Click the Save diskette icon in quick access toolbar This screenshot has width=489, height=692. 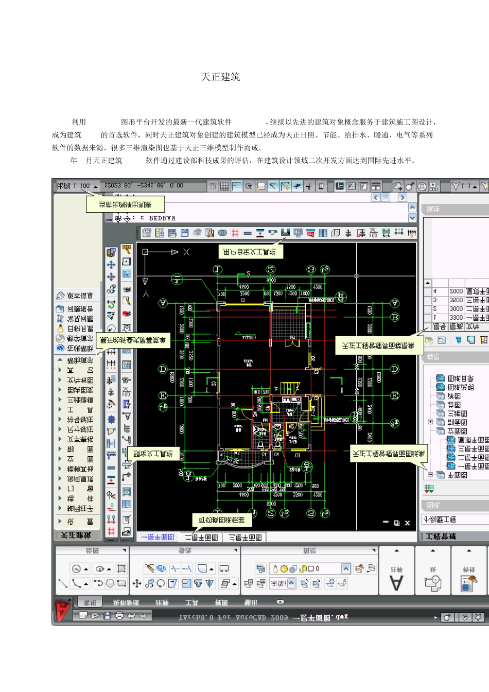107,616
